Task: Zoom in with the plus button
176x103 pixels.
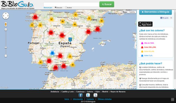Action: coord(6,30)
